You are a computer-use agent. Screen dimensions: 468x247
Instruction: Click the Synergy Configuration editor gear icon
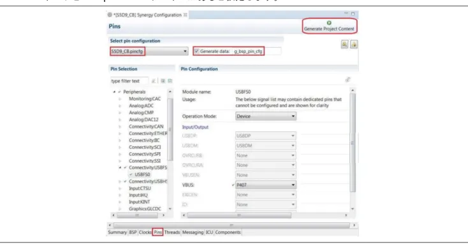coord(110,15)
